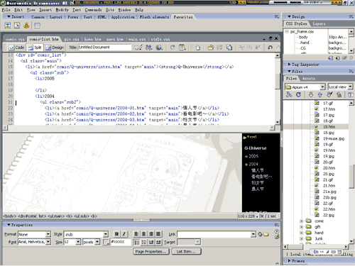Click the Text Outdent icon in Properties
The width and height of the screenshot is (355, 266).
click(x=151, y=242)
